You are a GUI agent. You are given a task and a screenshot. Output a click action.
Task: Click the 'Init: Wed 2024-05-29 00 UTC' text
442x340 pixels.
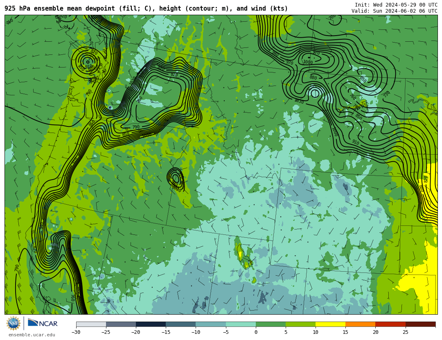[396, 5]
